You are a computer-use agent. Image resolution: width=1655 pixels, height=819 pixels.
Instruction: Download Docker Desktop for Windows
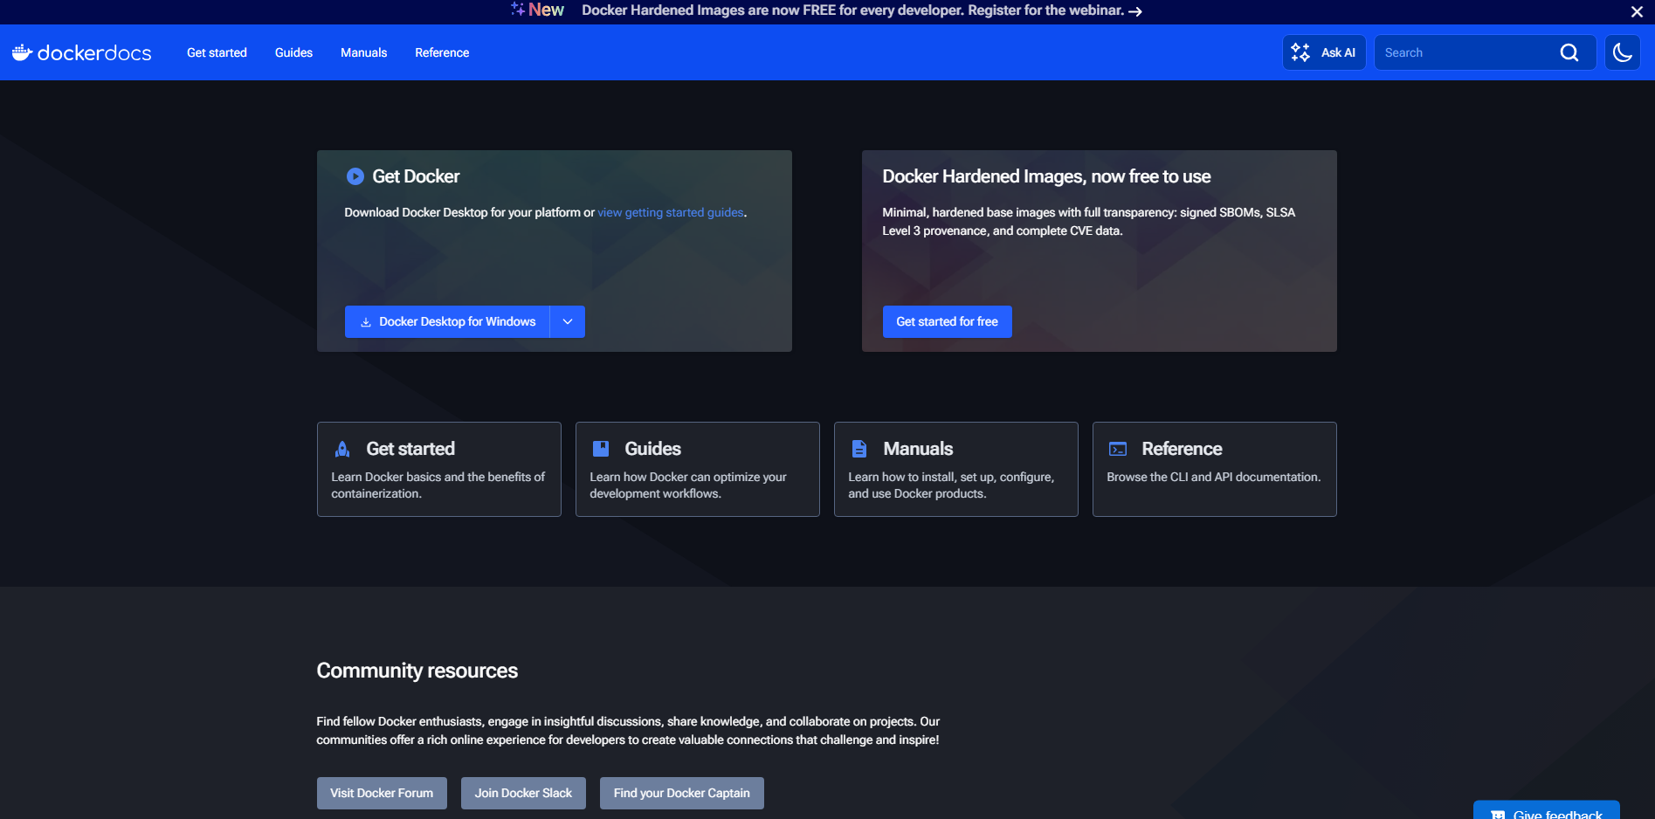(x=447, y=321)
